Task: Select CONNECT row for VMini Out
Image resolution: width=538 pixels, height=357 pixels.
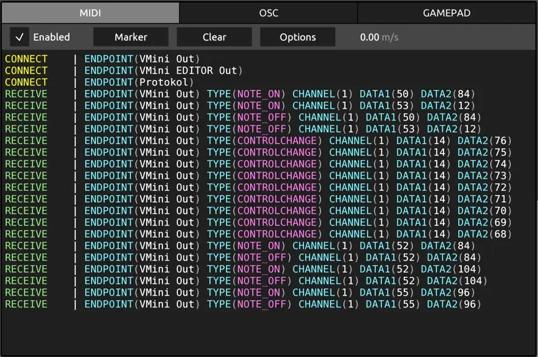Action: coord(102,59)
